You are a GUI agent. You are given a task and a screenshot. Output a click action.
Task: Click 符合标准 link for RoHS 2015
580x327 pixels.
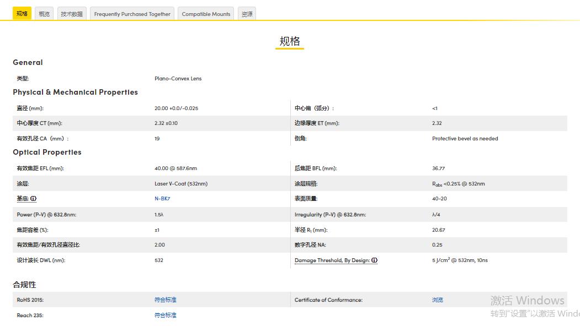tap(166, 300)
